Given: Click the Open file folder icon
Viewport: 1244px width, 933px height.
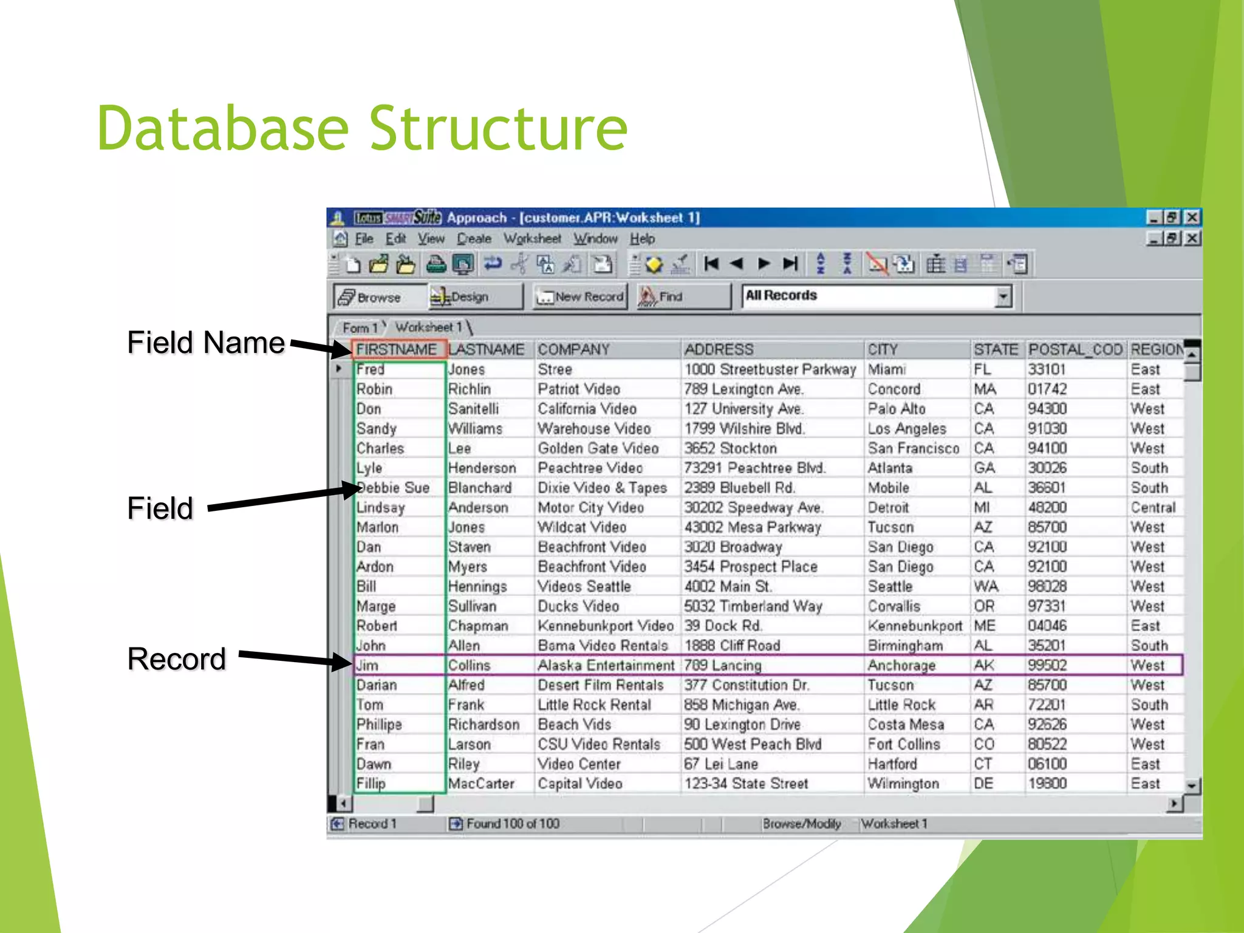Looking at the screenshot, I should [378, 264].
